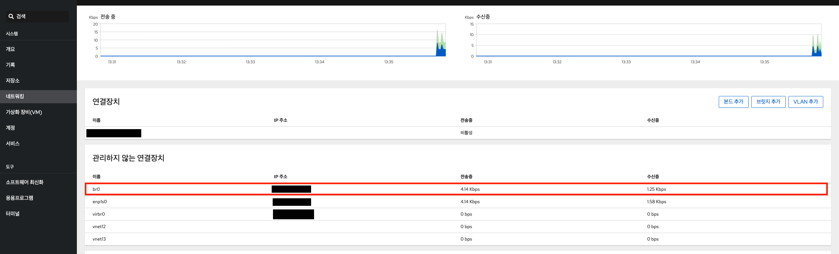Navigate to the 계정 accounts page
839x254 pixels.
coord(11,128)
